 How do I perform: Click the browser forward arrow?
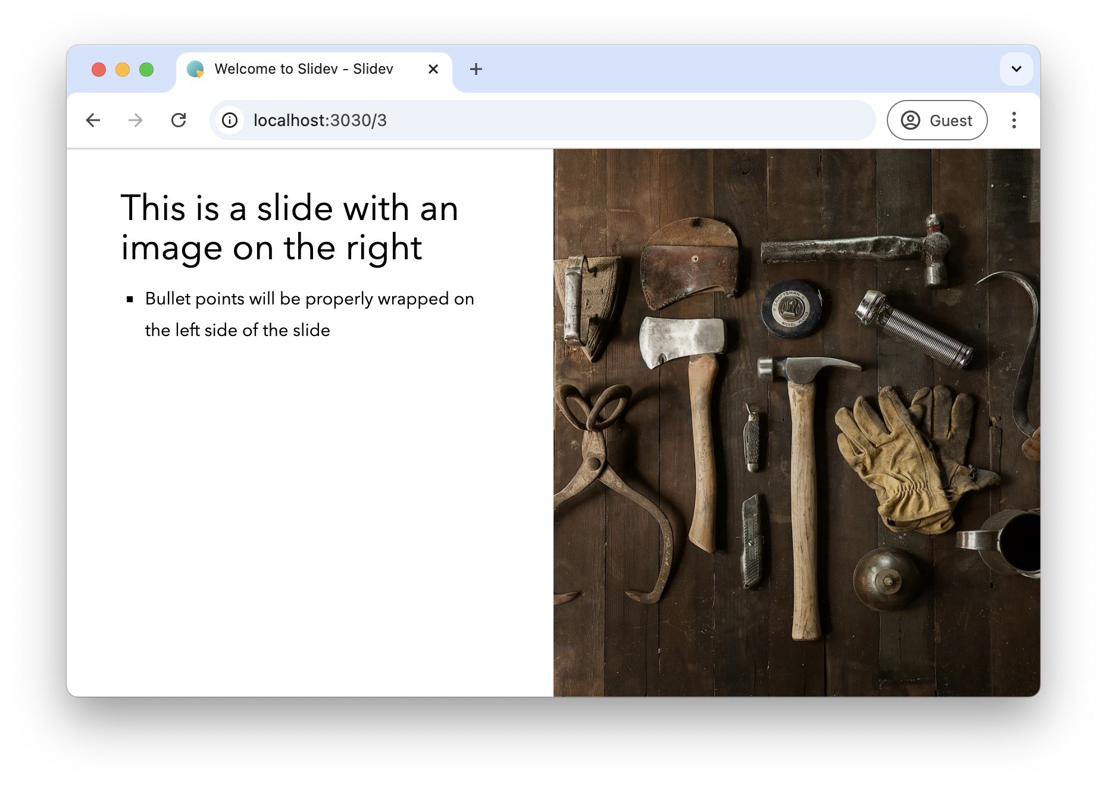point(136,120)
